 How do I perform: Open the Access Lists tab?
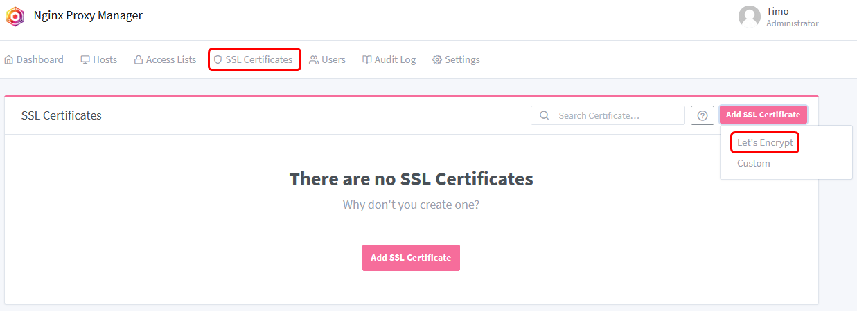click(x=165, y=59)
